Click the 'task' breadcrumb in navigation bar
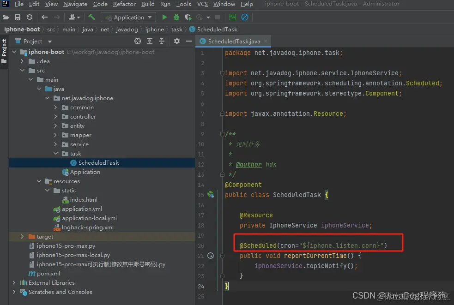 (x=176, y=29)
